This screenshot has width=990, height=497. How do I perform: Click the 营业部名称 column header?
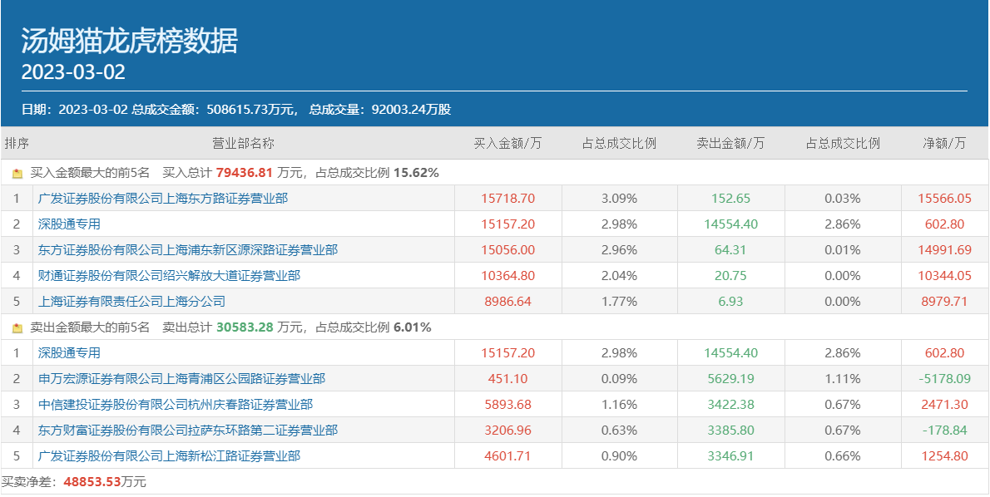coord(243,144)
